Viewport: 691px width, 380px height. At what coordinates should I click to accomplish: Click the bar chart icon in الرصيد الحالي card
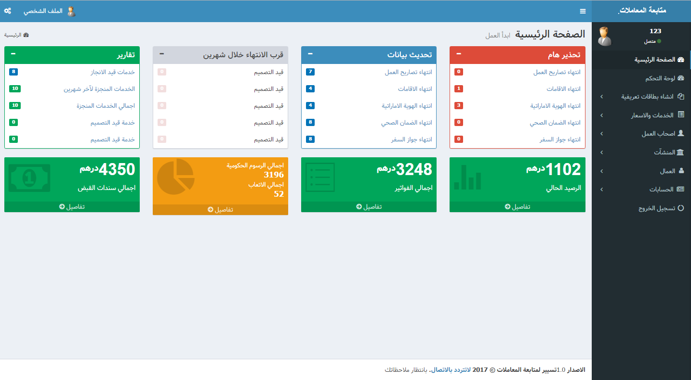coord(467,177)
